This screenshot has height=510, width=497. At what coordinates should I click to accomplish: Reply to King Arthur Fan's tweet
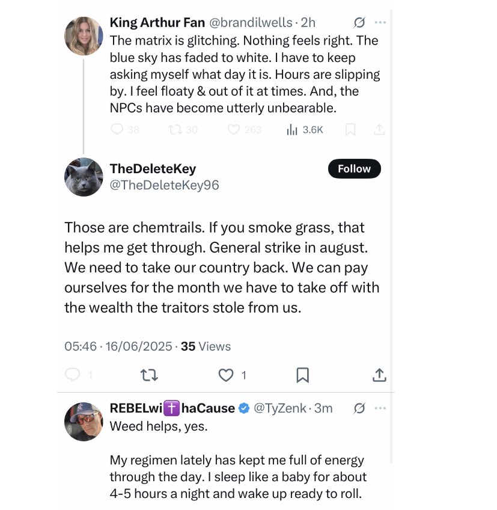pyautogui.click(x=118, y=129)
